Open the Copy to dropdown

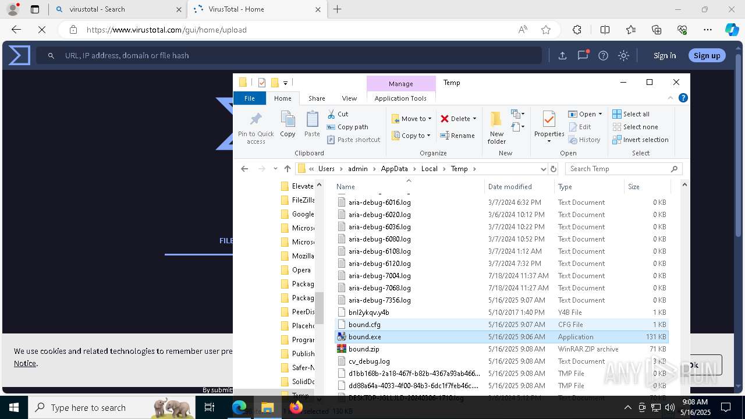(411, 136)
